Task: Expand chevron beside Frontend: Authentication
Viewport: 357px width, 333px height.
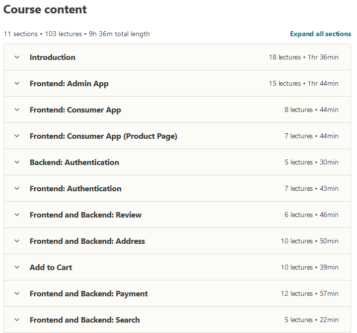Action: pos(17,188)
